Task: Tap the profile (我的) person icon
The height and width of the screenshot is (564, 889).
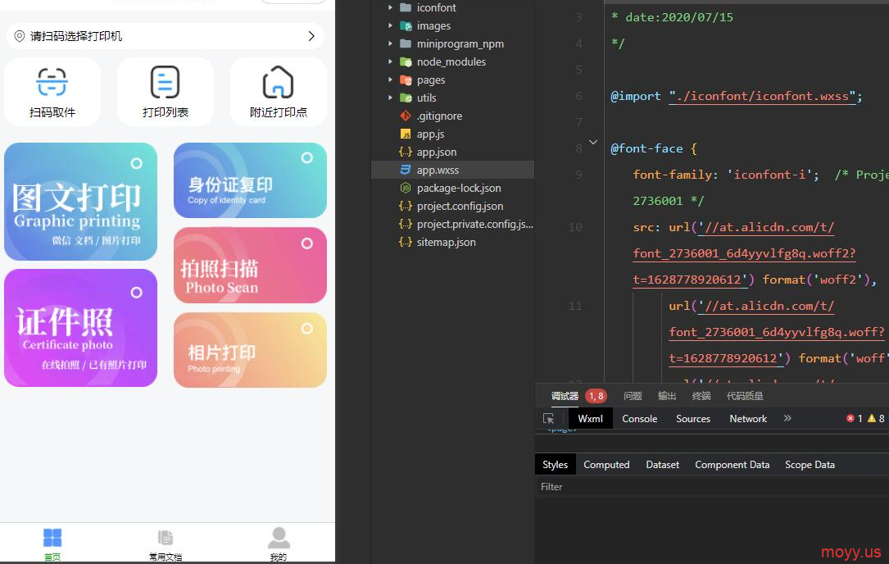Action: pyautogui.click(x=279, y=539)
